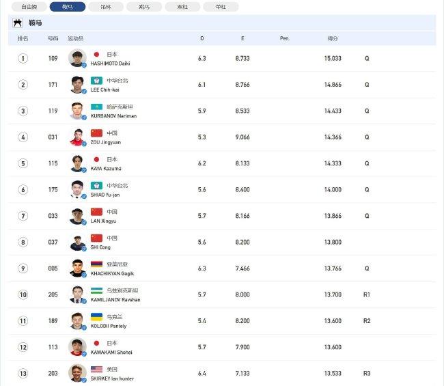The width and height of the screenshot is (444, 386).
Task: Click KAYA Kazuma's profile photo
Action: tap(77, 163)
